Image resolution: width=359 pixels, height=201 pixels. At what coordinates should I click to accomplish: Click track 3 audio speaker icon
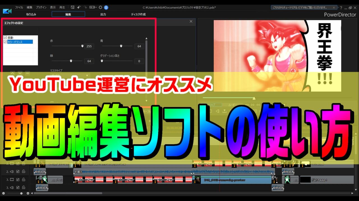(12, 187)
